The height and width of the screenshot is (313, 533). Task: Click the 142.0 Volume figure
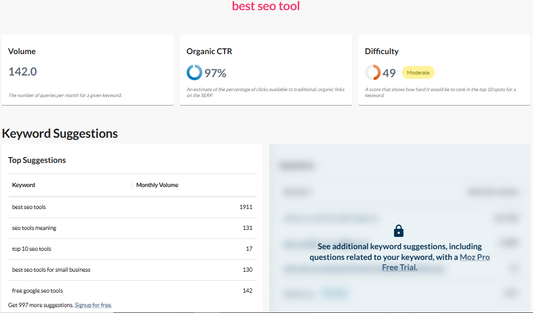point(23,72)
